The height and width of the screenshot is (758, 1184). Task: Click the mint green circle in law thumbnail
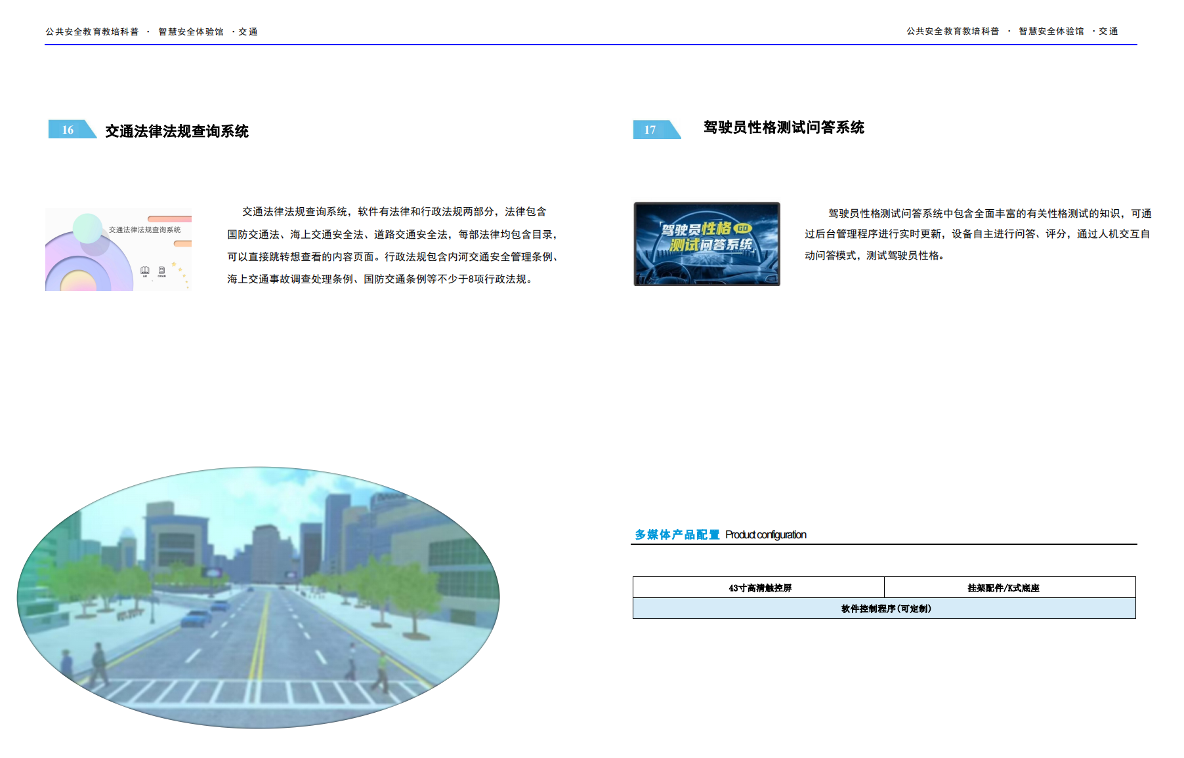point(87,228)
